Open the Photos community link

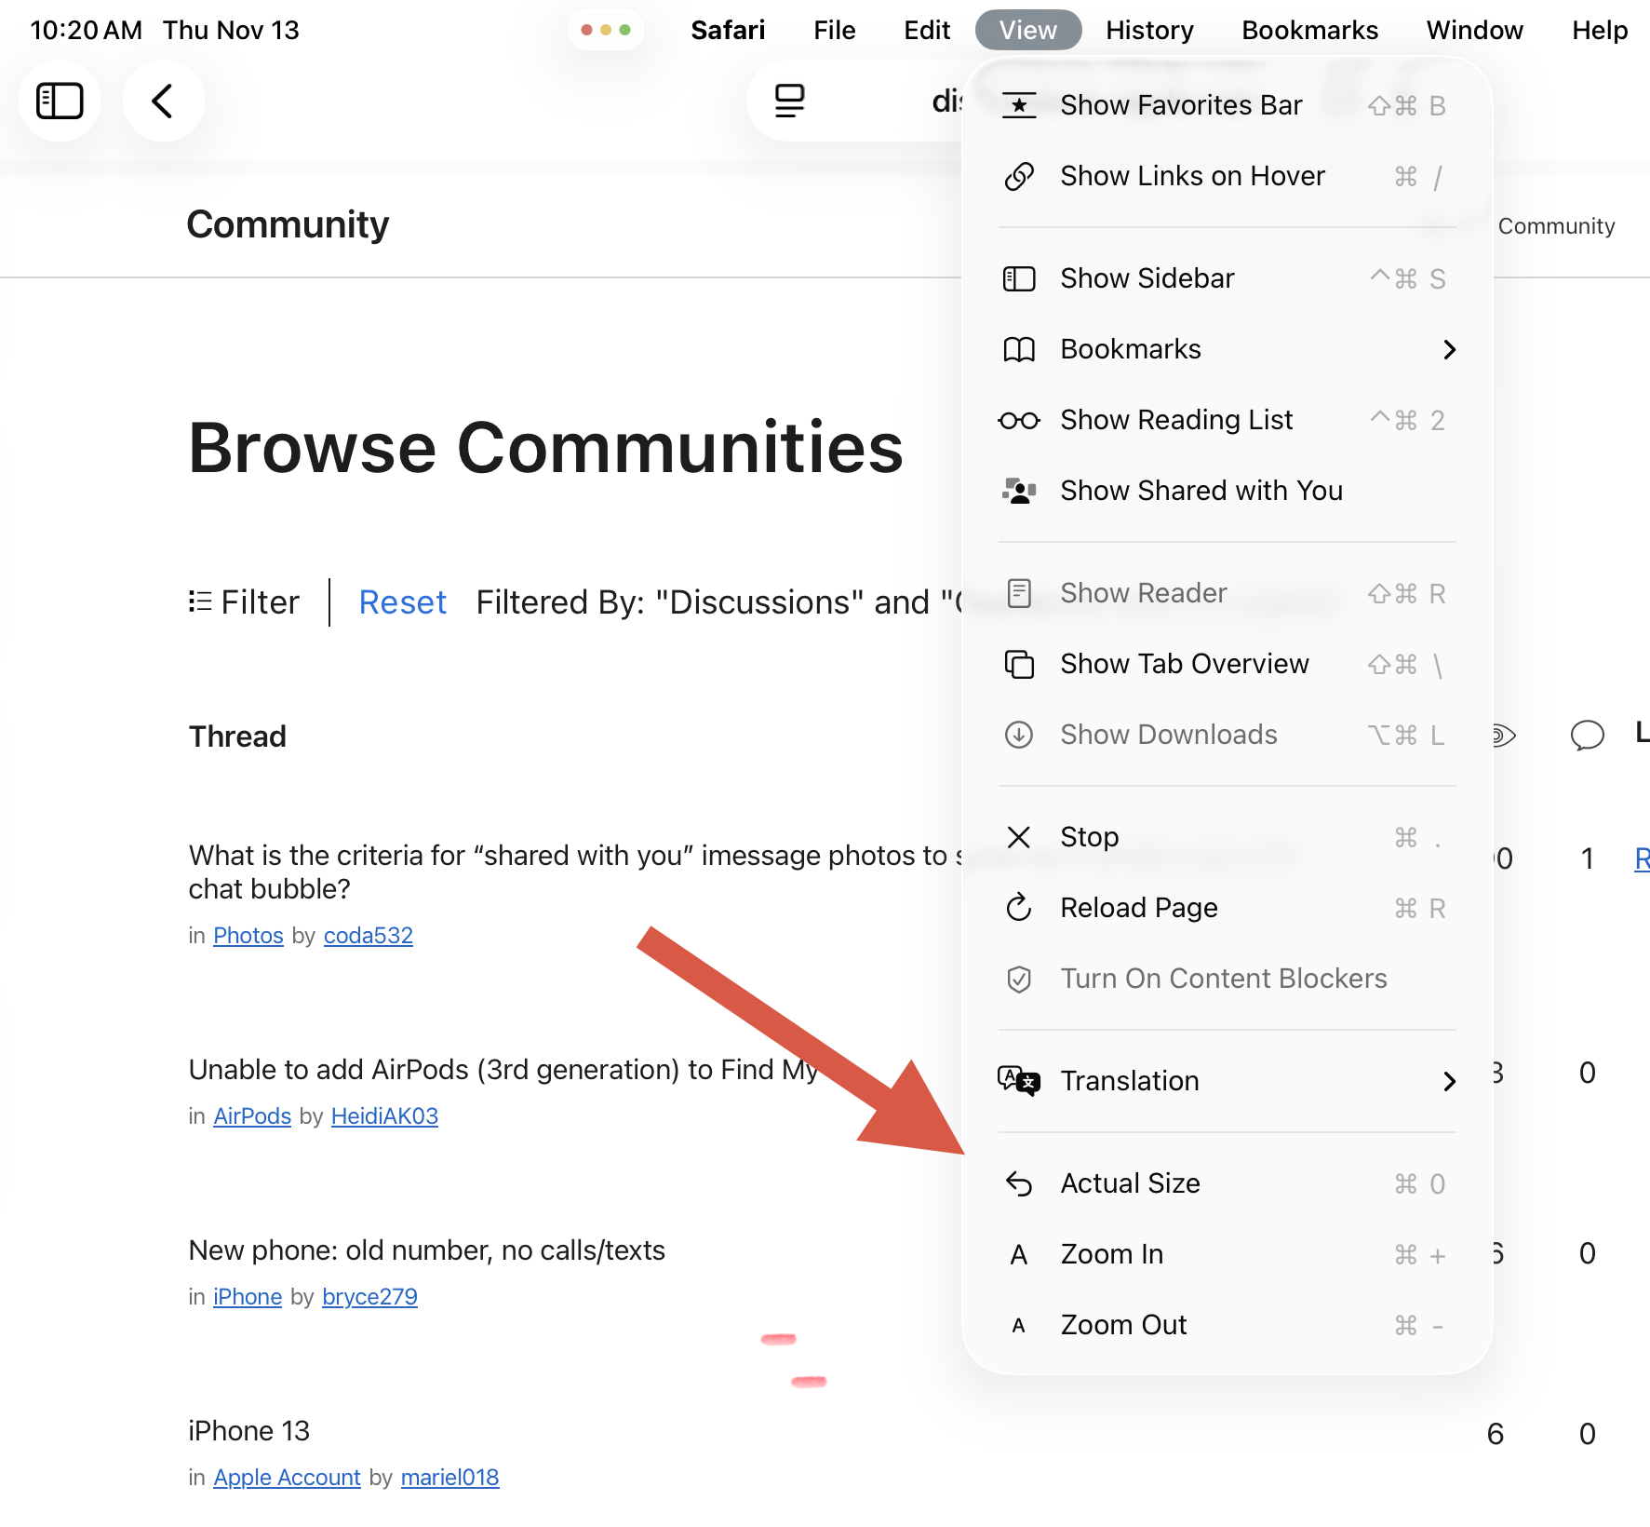248,936
